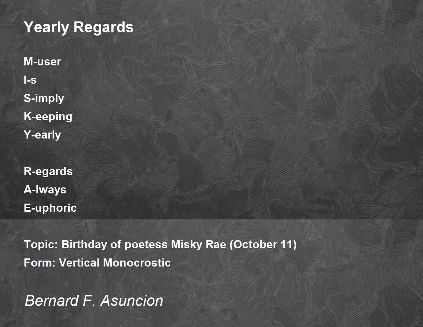This screenshot has height=327, width=423.
Task: Click the date October 11 in topic
Action: pos(263,245)
